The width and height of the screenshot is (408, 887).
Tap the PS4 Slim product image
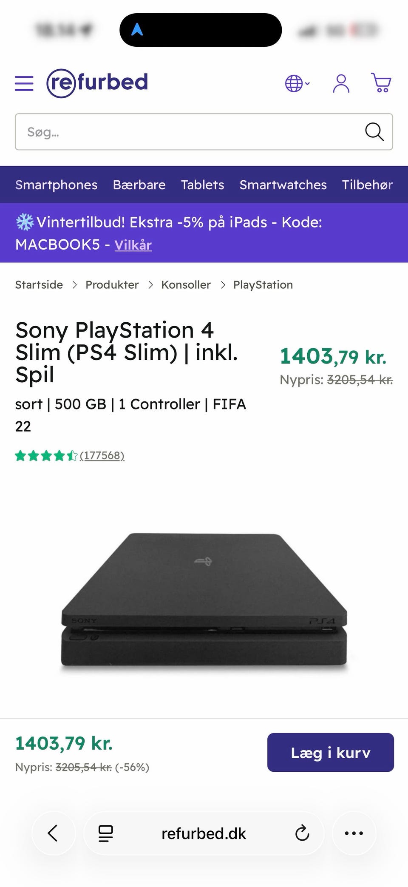tap(204, 600)
